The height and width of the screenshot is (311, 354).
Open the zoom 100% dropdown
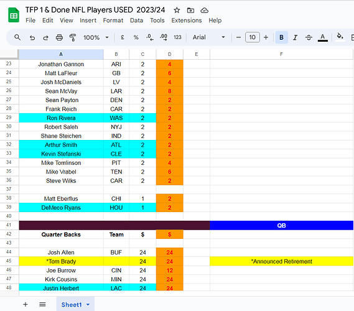click(96, 37)
